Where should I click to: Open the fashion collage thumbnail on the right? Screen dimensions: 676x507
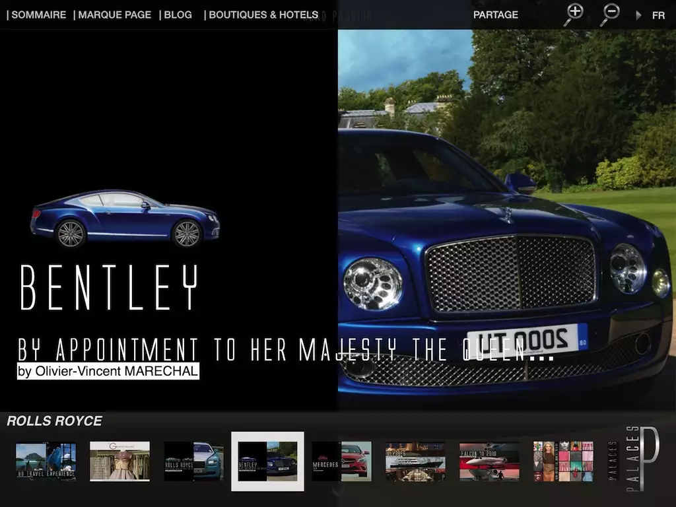pos(563,460)
